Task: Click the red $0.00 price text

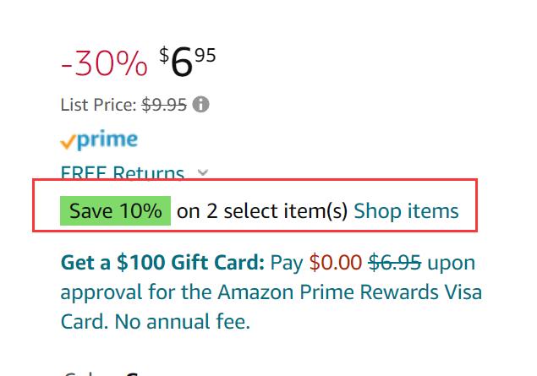Action: pos(335,263)
